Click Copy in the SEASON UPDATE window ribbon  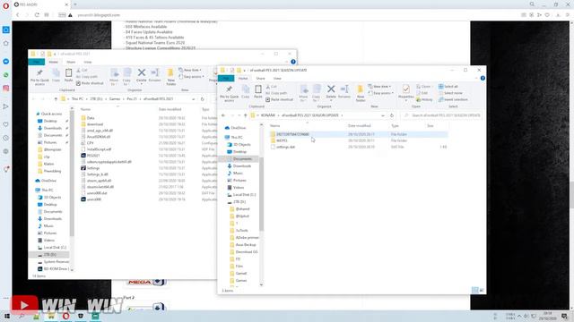click(x=245, y=92)
